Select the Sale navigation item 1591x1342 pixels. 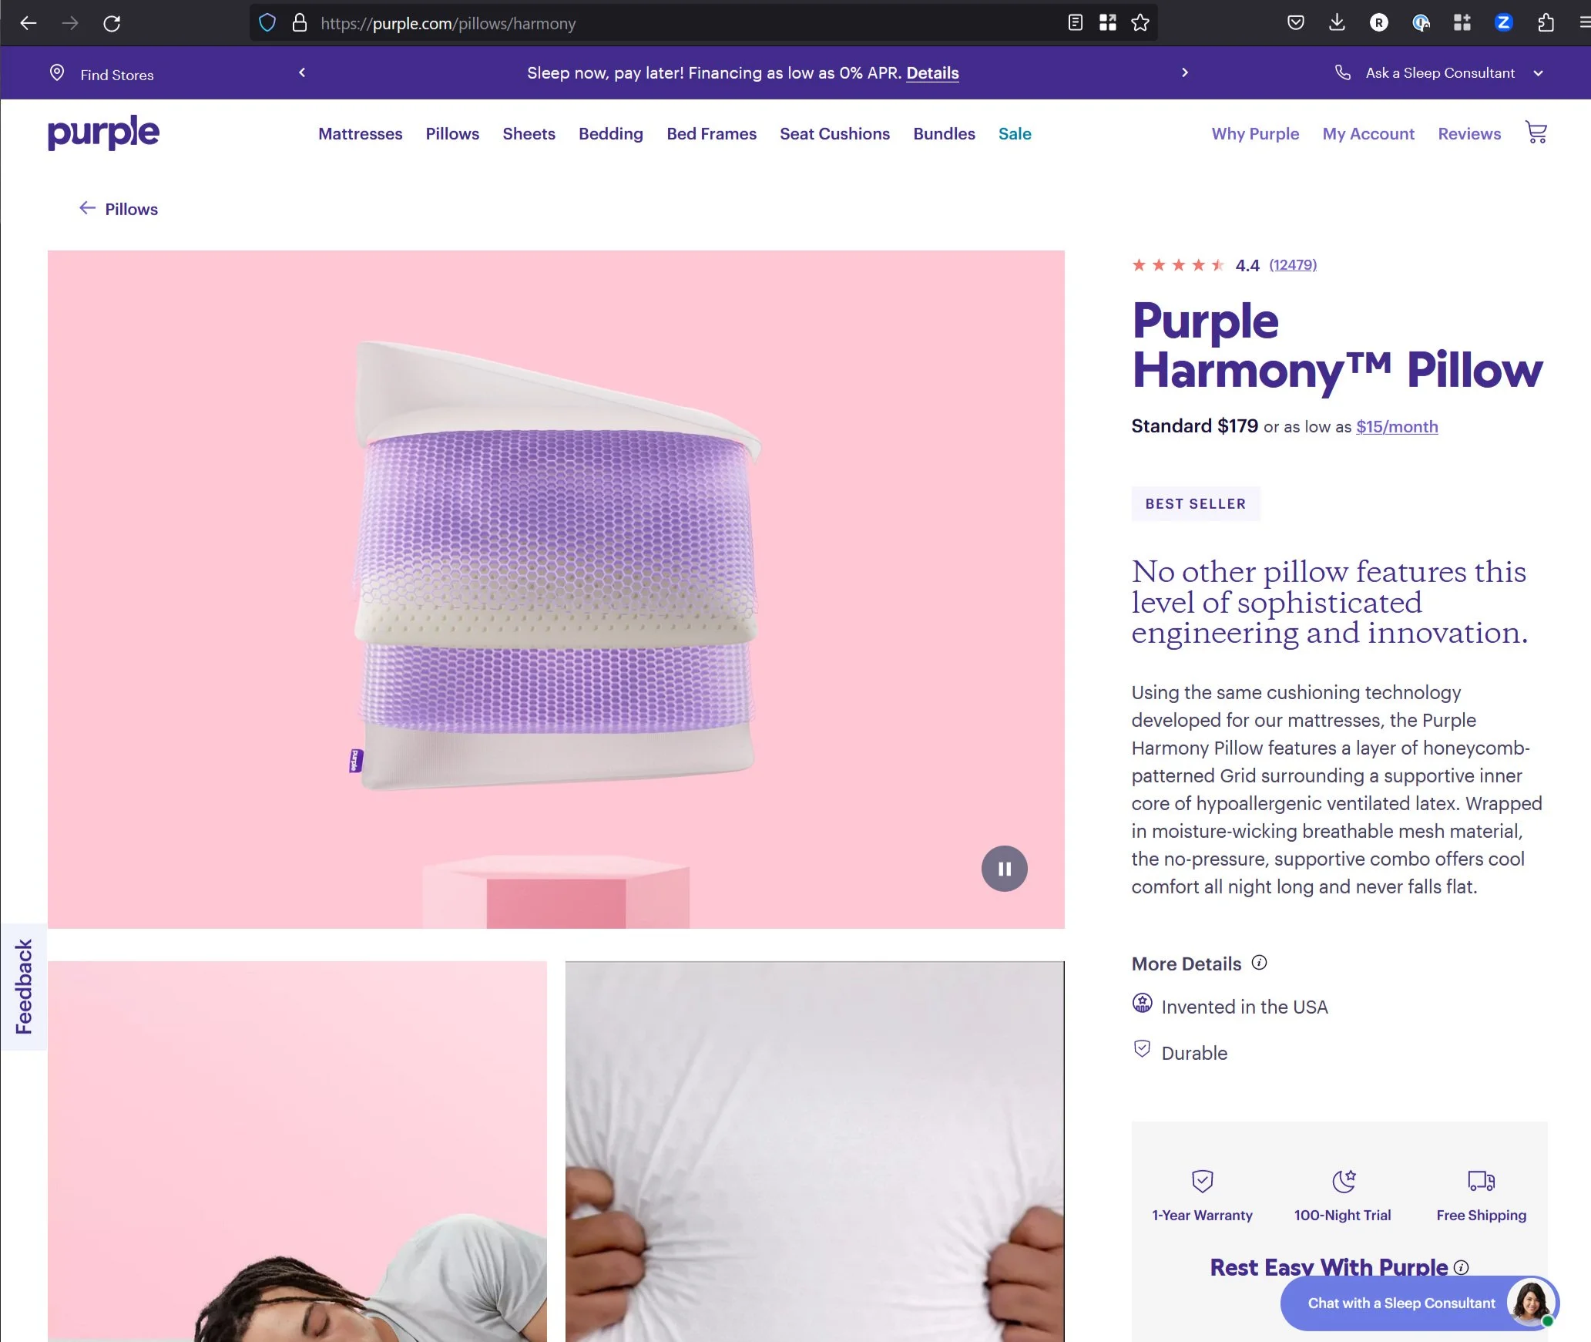(x=1015, y=134)
